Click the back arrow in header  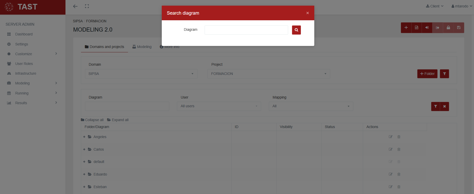pyautogui.click(x=75, y=6)
